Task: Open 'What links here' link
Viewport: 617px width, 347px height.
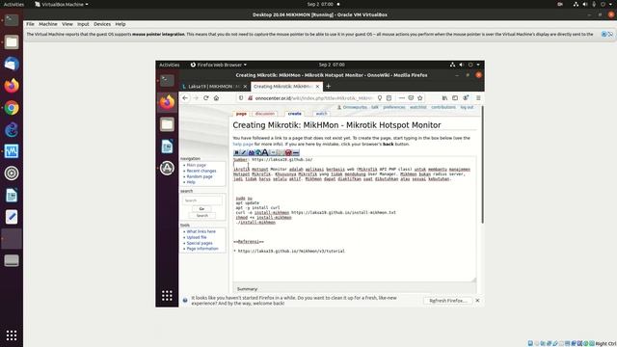Action: (201, 231)
